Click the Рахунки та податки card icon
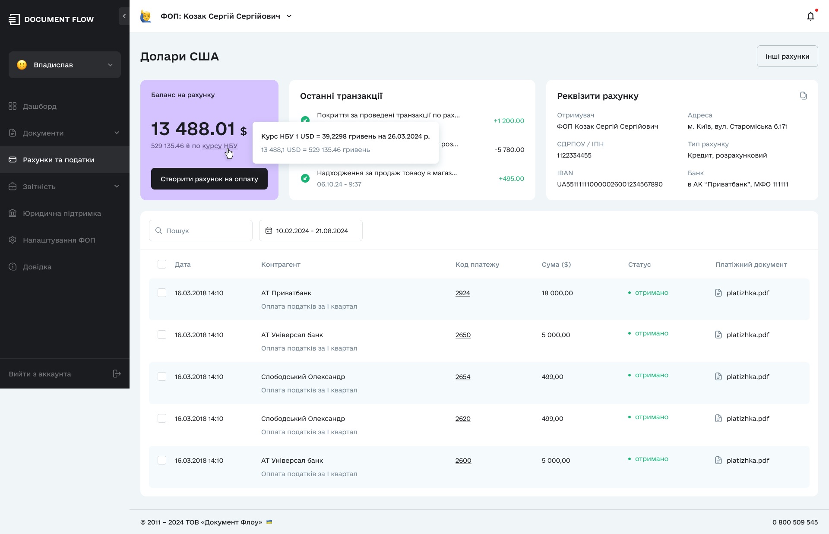The height and width of the screenshot is (534, 829). (13, 160)
